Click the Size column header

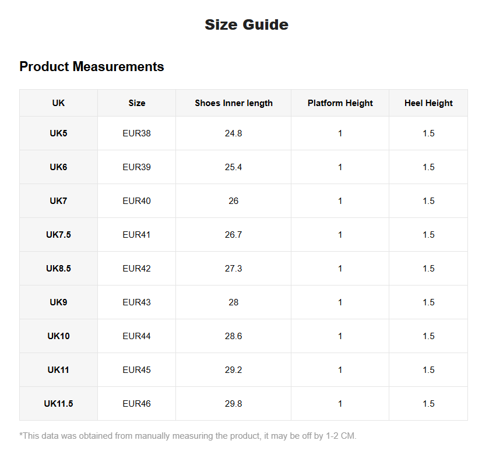137,103
